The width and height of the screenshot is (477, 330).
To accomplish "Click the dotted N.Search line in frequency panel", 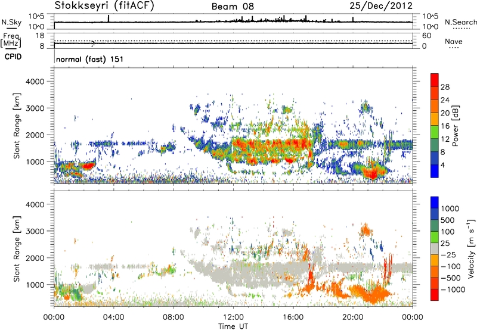I will [233, 41].
